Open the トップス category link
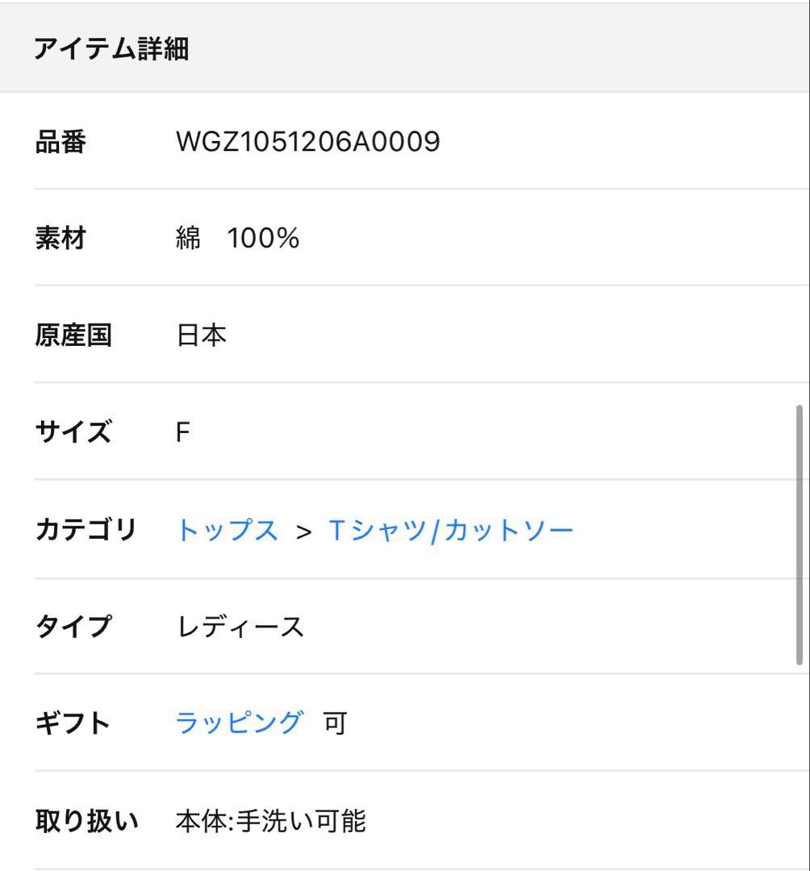This screenshot has height=871, width=810. click(x=228, y=530)
